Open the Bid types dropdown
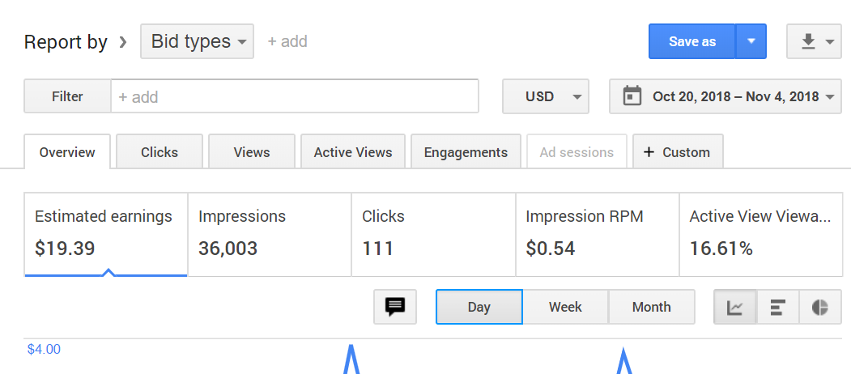Screen dimensions: 851x374 [x=197, y=41]
